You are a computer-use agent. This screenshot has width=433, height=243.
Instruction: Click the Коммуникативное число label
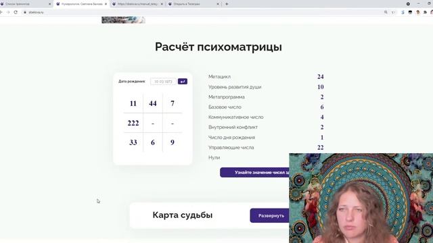[x=236, y=117]
